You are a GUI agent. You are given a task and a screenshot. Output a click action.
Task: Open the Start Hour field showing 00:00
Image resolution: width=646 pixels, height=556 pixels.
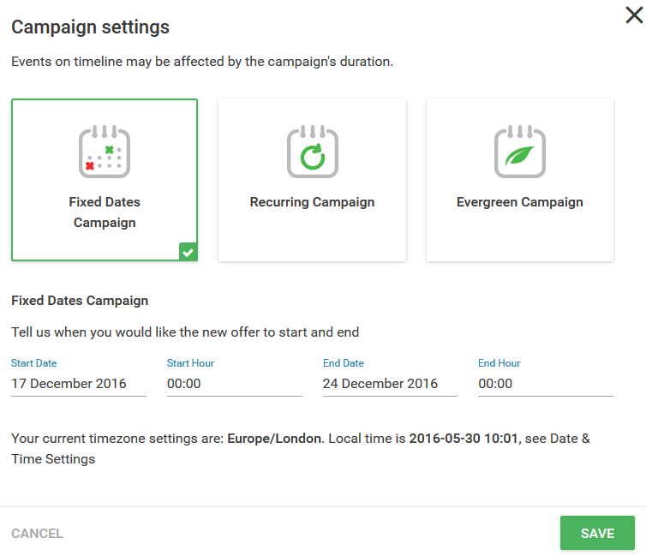(235, 384)
